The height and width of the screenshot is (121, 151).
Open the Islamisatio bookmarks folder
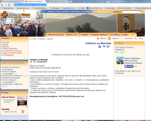(109, 8)
